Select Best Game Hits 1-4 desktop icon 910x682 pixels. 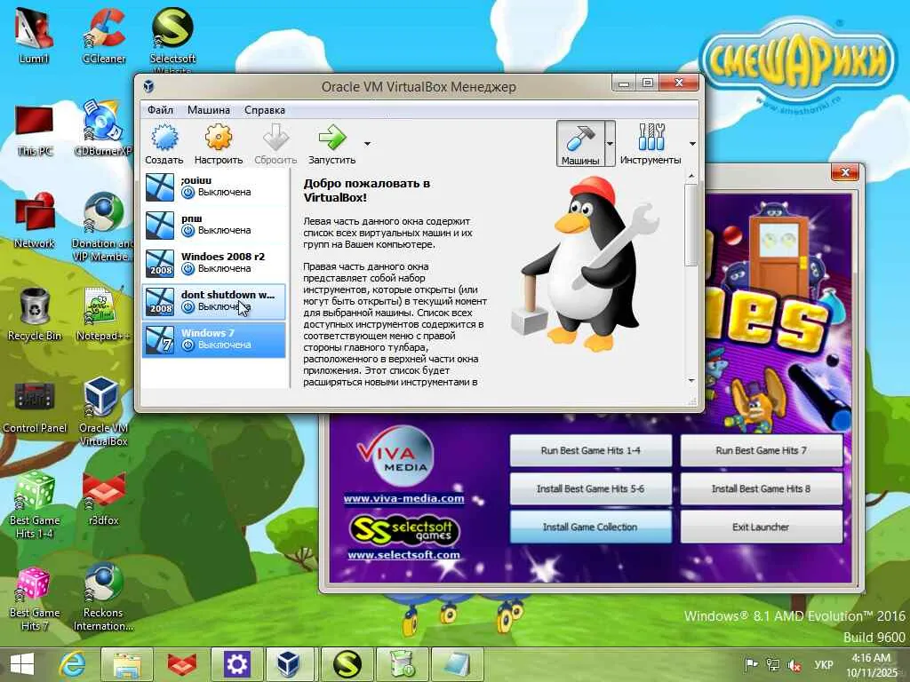pos(35,505)
